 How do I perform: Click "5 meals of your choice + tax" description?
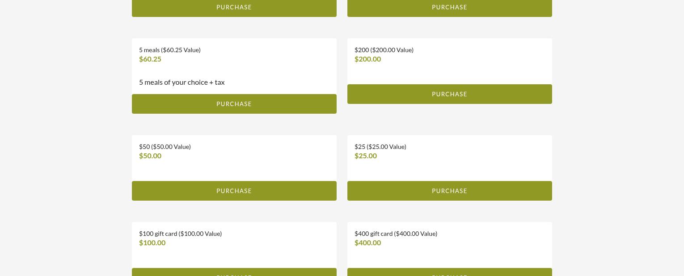(x=182, y=82)
